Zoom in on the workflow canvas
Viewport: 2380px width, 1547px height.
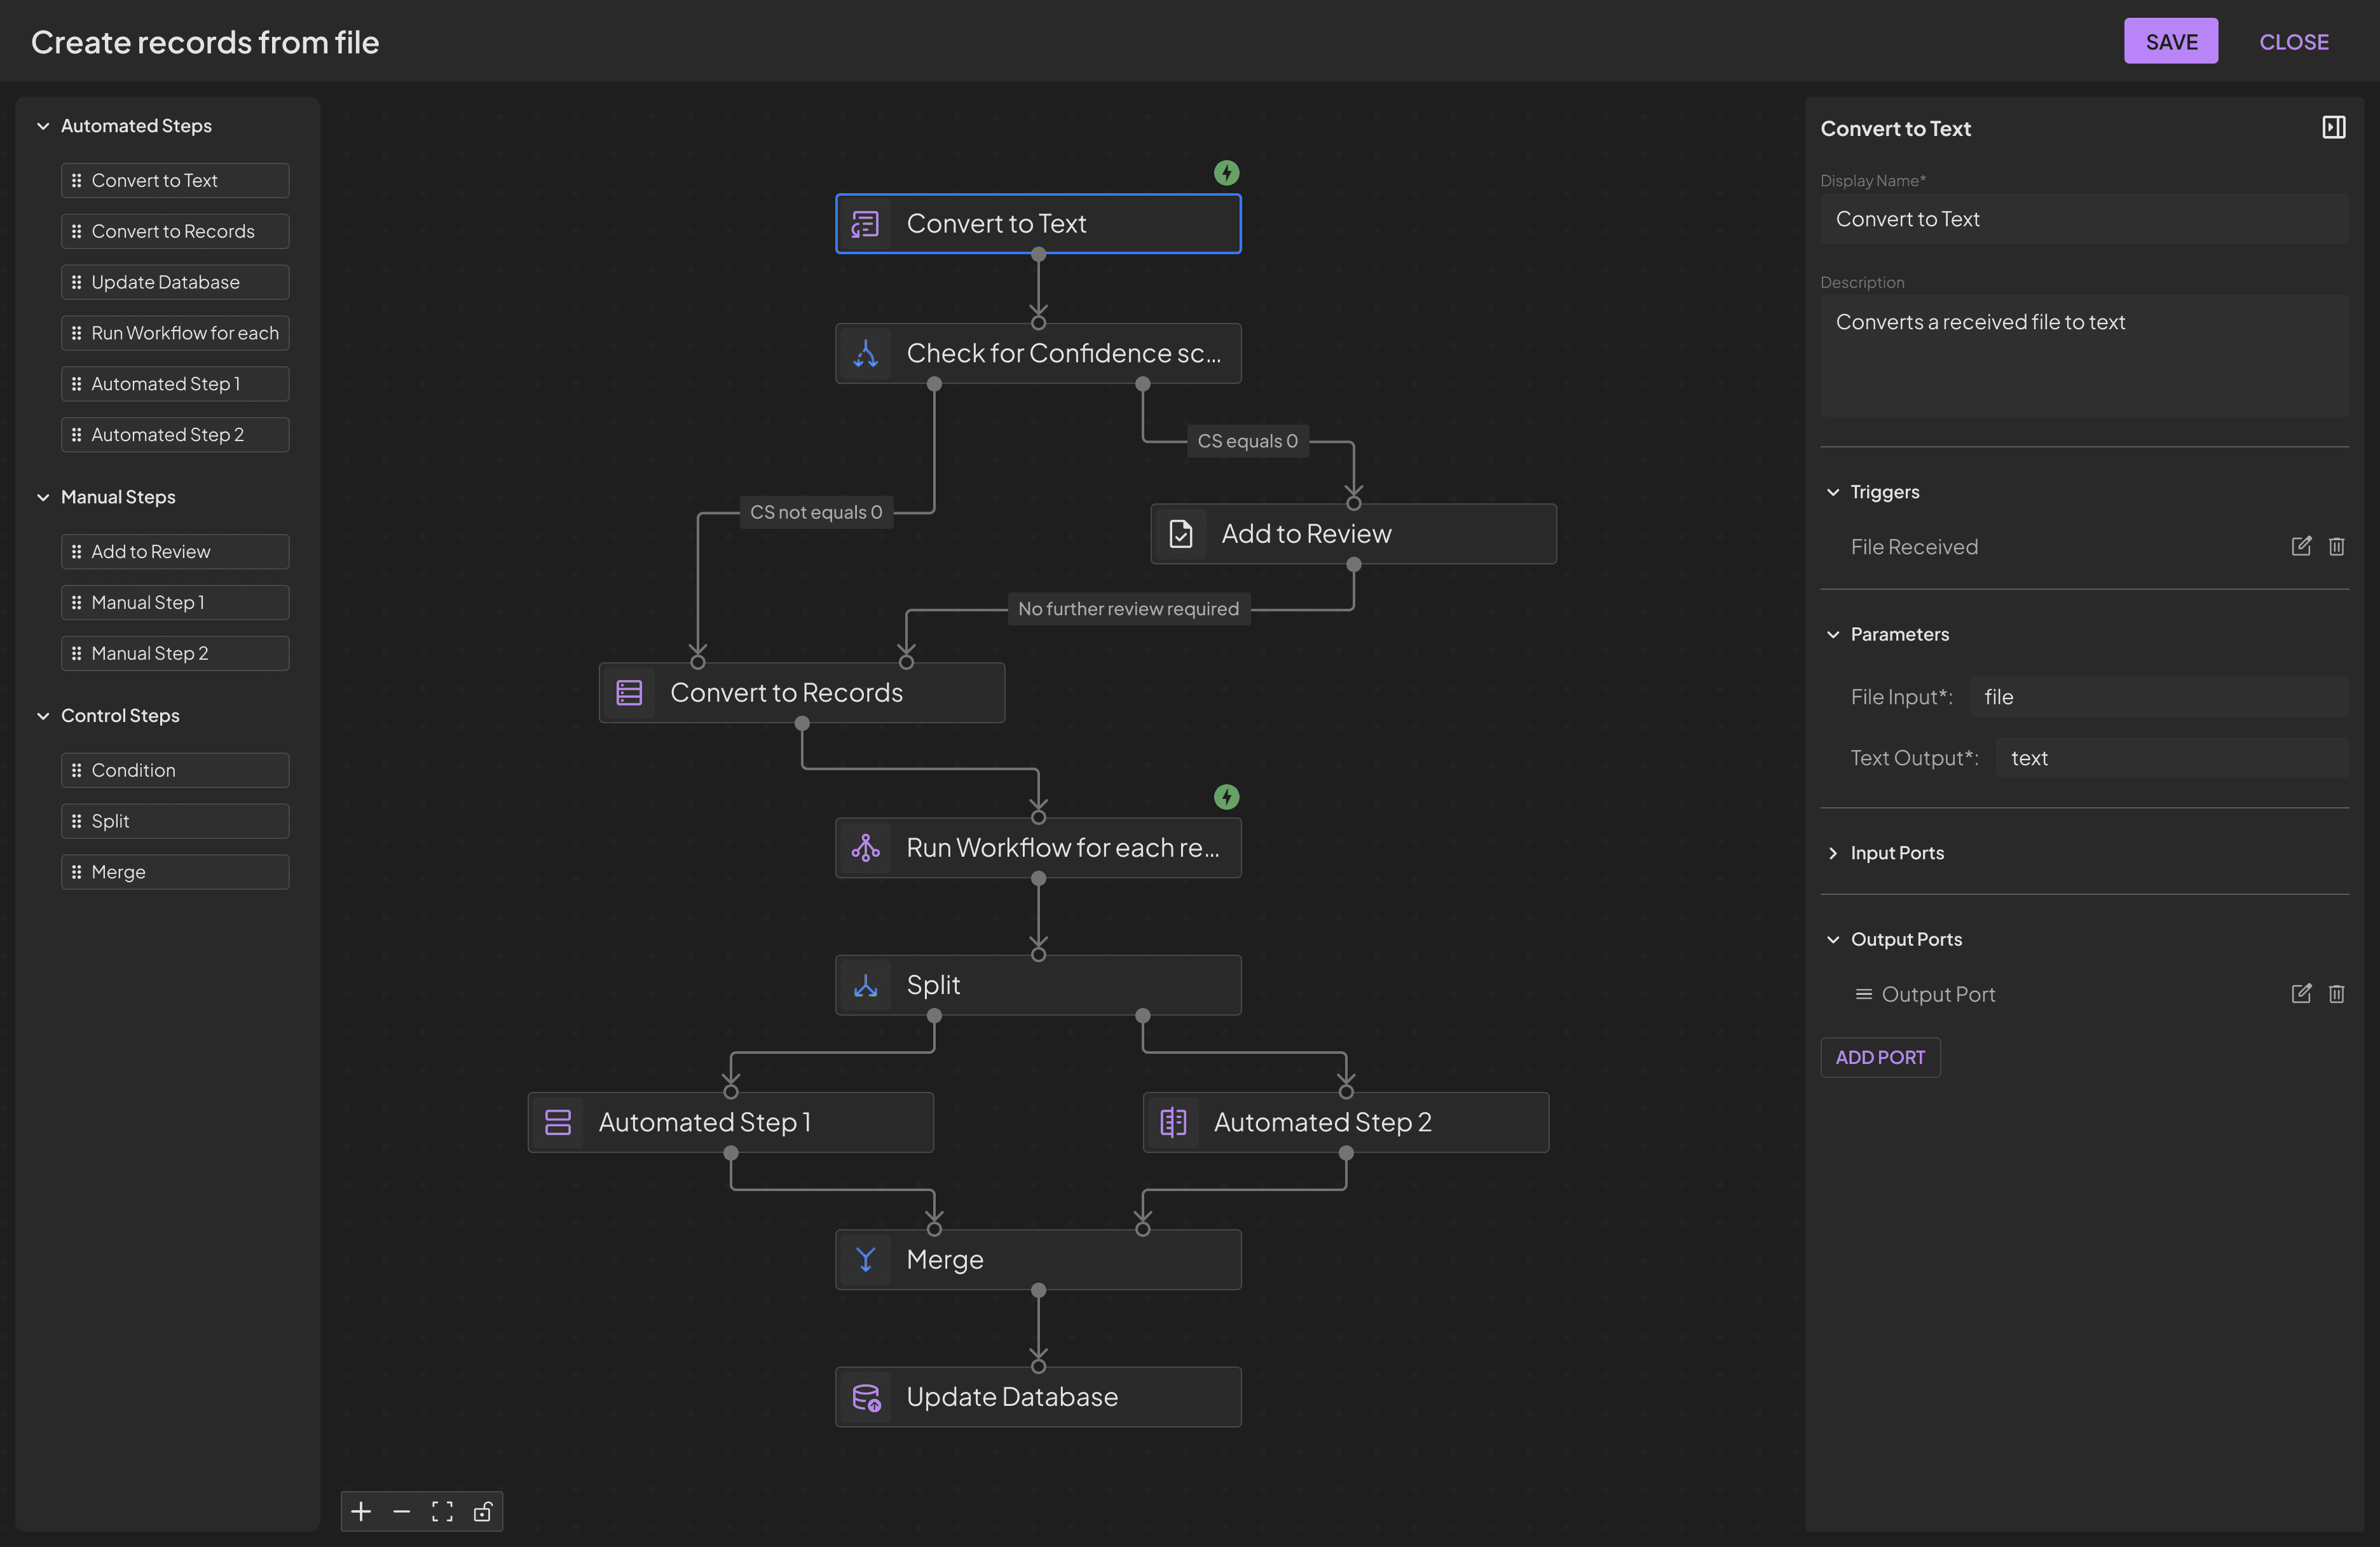[x=361, y=1511]
